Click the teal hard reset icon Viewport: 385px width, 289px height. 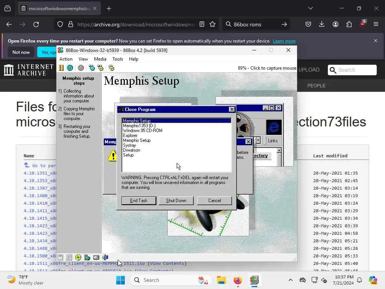click(70, 68)
